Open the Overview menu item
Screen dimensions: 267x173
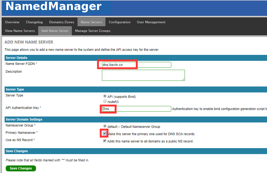[x=12, y=22]
